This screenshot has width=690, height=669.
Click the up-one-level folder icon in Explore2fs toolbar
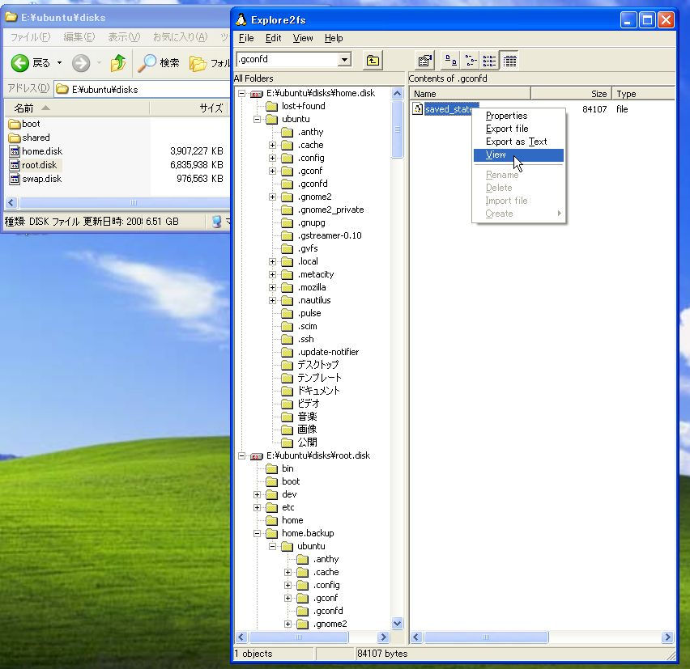373,60
